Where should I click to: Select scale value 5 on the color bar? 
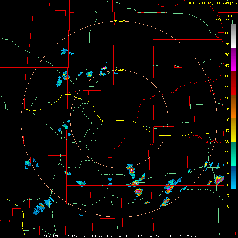coord(228,195)
